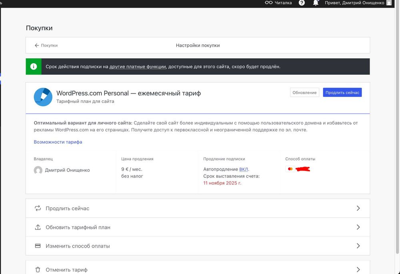400x274 pixels.
Task: Click the owner's avatar icon
Action: tap(38, 170)
